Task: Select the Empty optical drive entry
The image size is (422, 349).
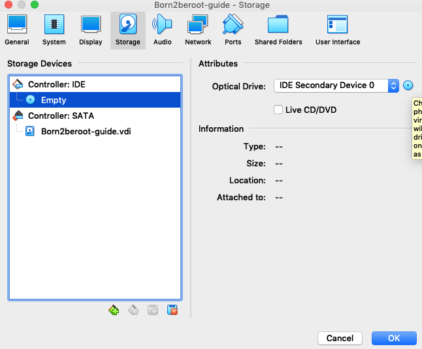Action: click(95, 100)
